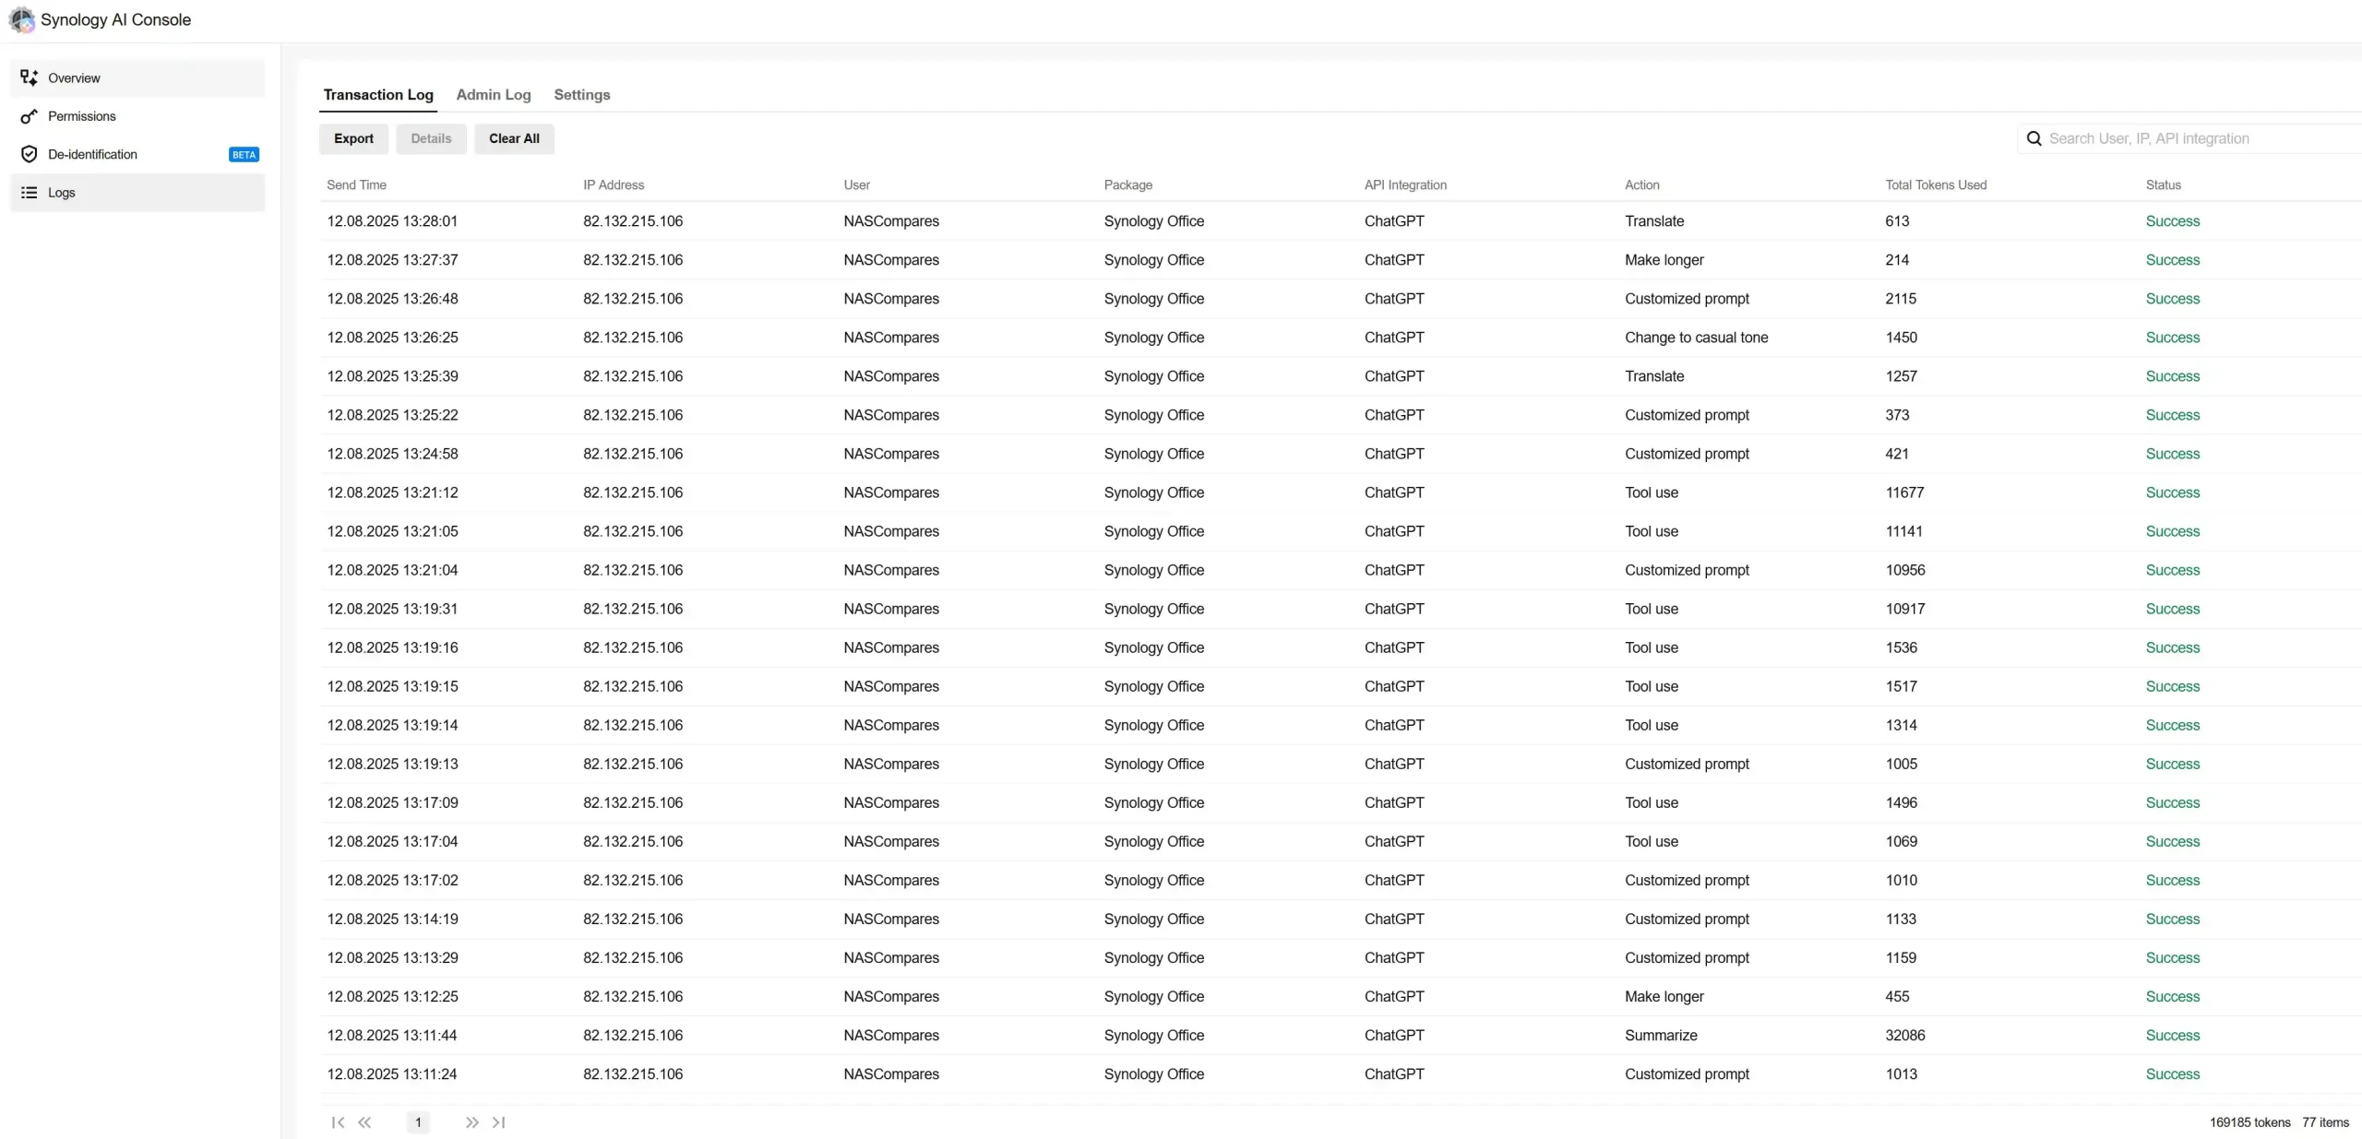
Task: Go to next page double-arrow icon
Action: (x=471, y=1122)
